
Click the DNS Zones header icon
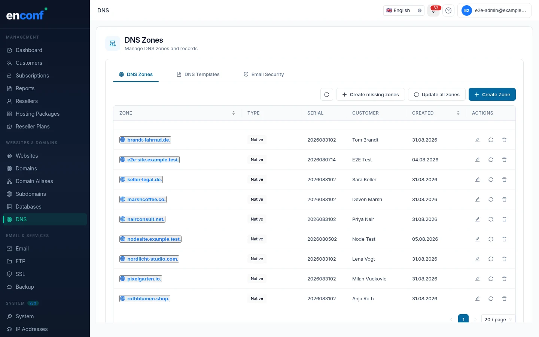coord(113,44)
